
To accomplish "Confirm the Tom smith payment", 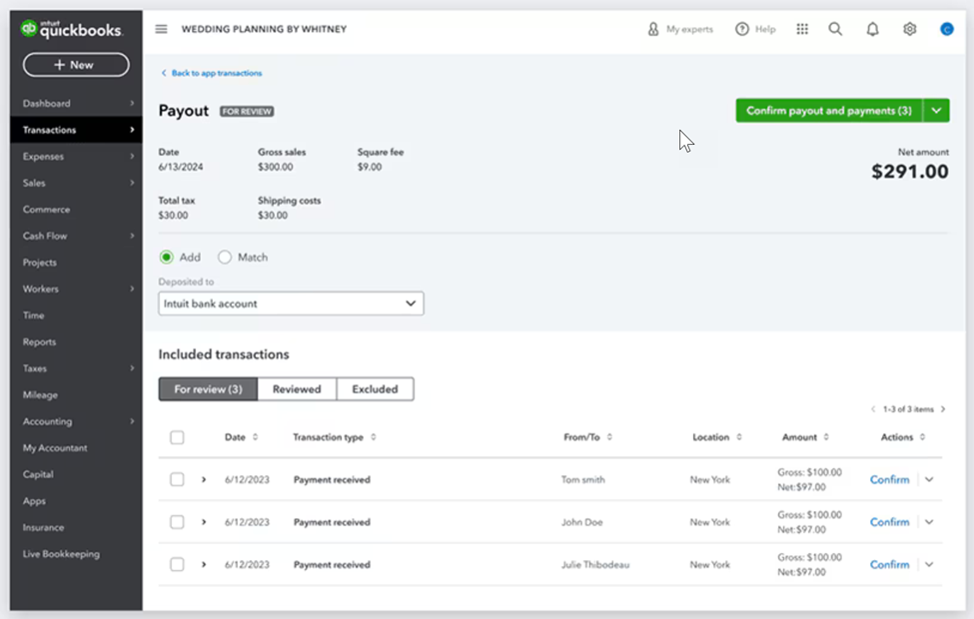I will [889, 479].
